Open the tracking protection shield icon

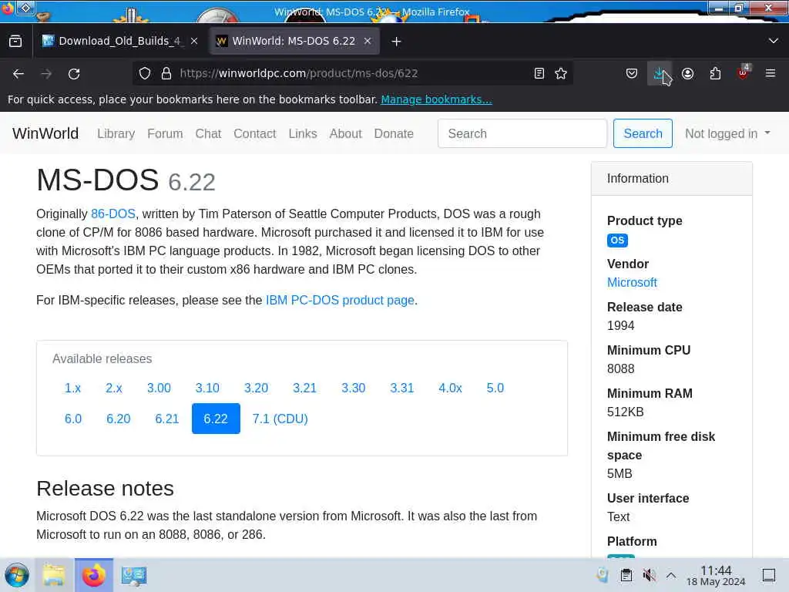pyautogui.click(x=145, y=73)
